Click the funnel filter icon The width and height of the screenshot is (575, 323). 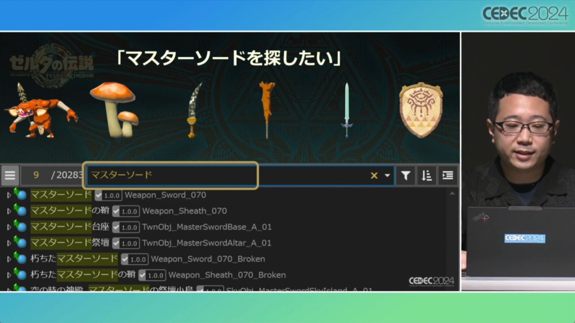pyautogui.click(x=406, y=175)
